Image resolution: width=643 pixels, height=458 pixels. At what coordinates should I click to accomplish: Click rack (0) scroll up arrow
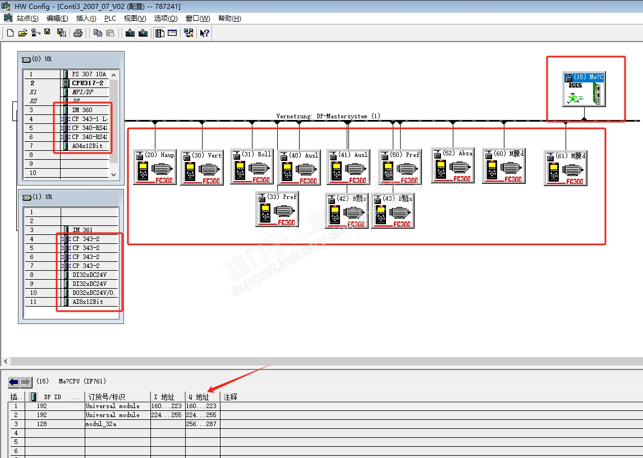113,75
